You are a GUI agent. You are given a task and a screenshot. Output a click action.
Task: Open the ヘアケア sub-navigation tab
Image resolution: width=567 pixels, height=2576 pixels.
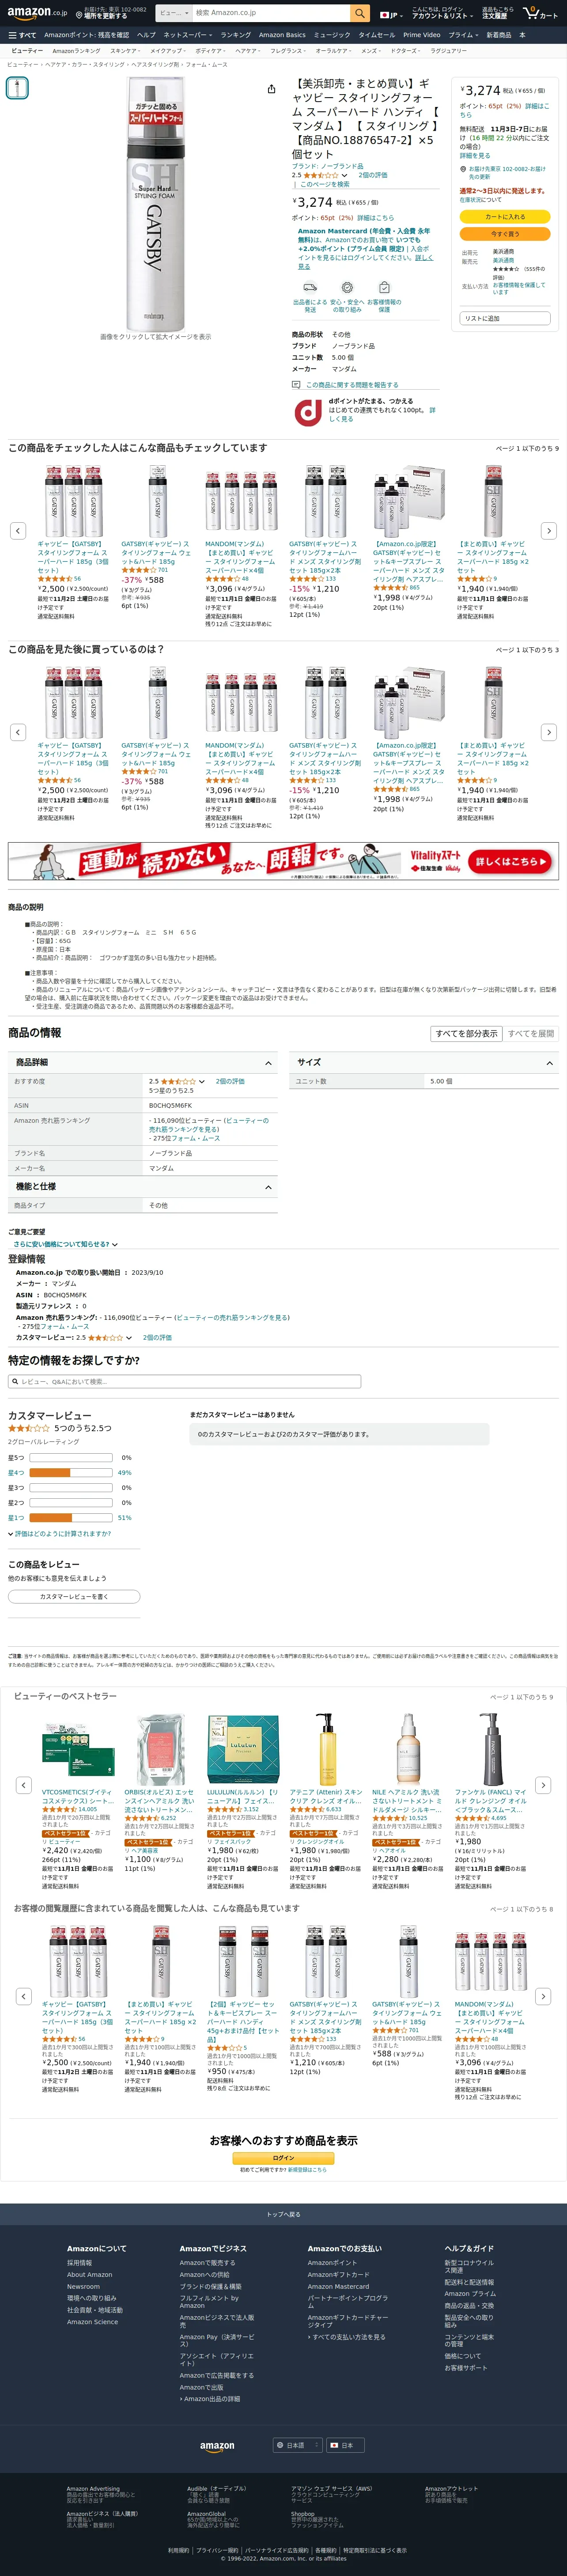pyautogui.click(x=248, y=50)
